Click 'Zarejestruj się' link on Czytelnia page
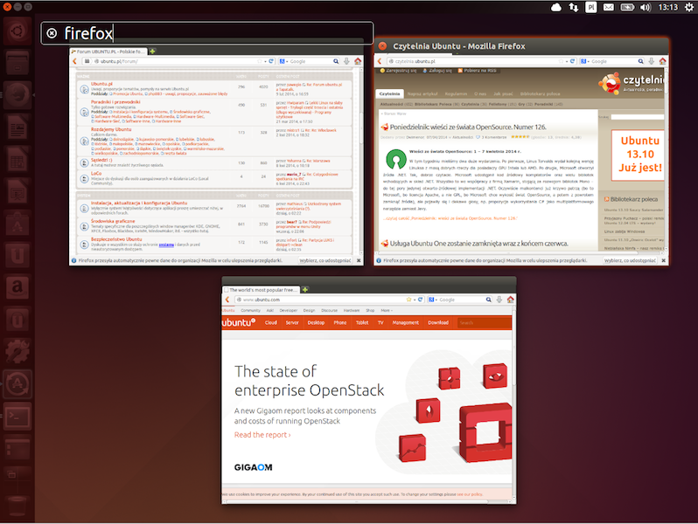The height and width of the screenshot is (524, 698). 398,71
